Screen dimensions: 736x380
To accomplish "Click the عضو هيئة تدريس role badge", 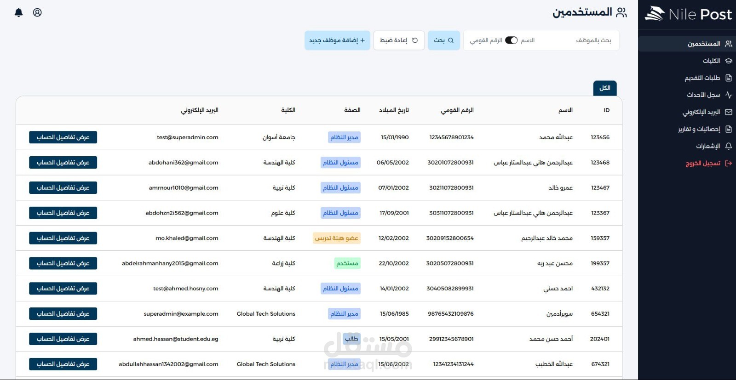I will click(x=336, y=238).
